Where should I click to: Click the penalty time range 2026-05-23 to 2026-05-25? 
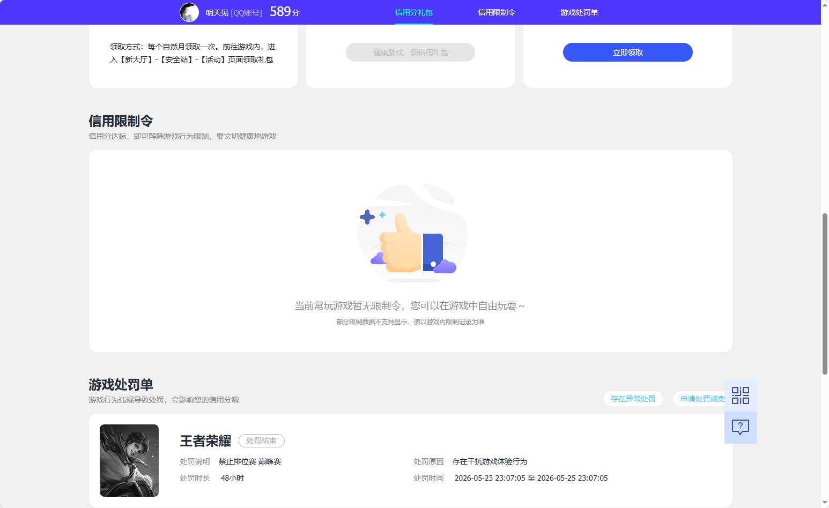coord(531,478)
